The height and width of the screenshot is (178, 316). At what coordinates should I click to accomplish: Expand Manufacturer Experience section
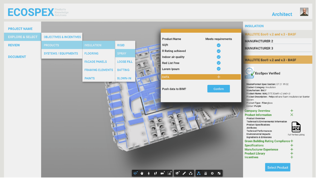[x=292, y=149]
